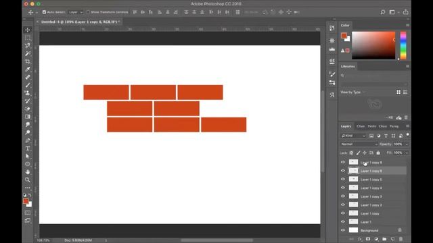Viewport: 433px width, 243px height.
Task: Switch to the Paths tab
Action: [x=372, y=126]
